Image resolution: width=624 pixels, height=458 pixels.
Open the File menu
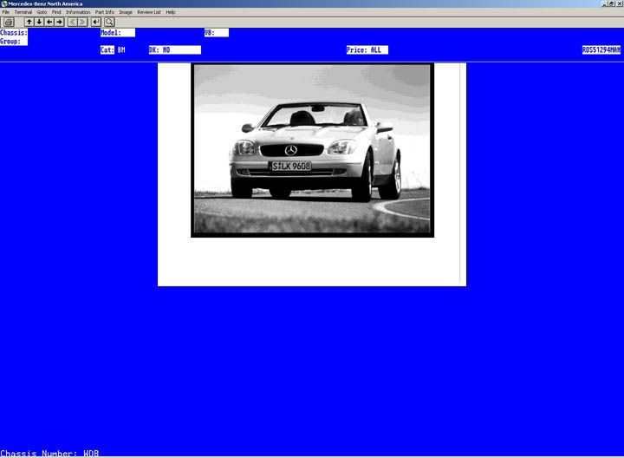pyautogui.click(x=5, y=12)
